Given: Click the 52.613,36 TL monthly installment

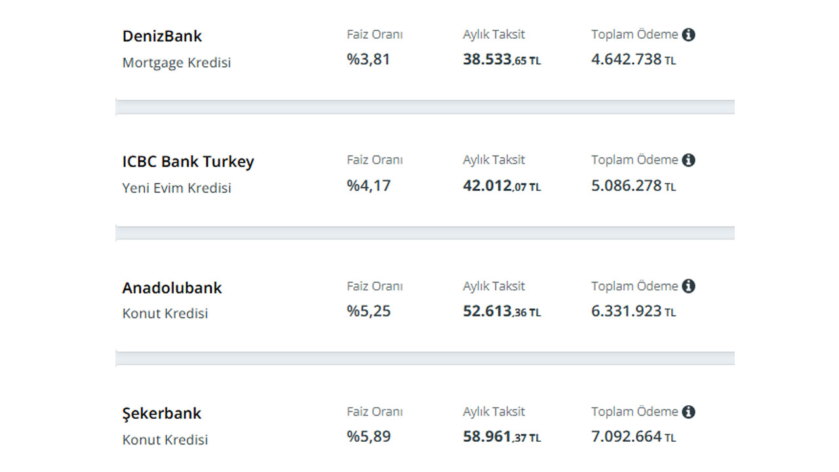Looking at the screenshot, I should pos(502,311).
